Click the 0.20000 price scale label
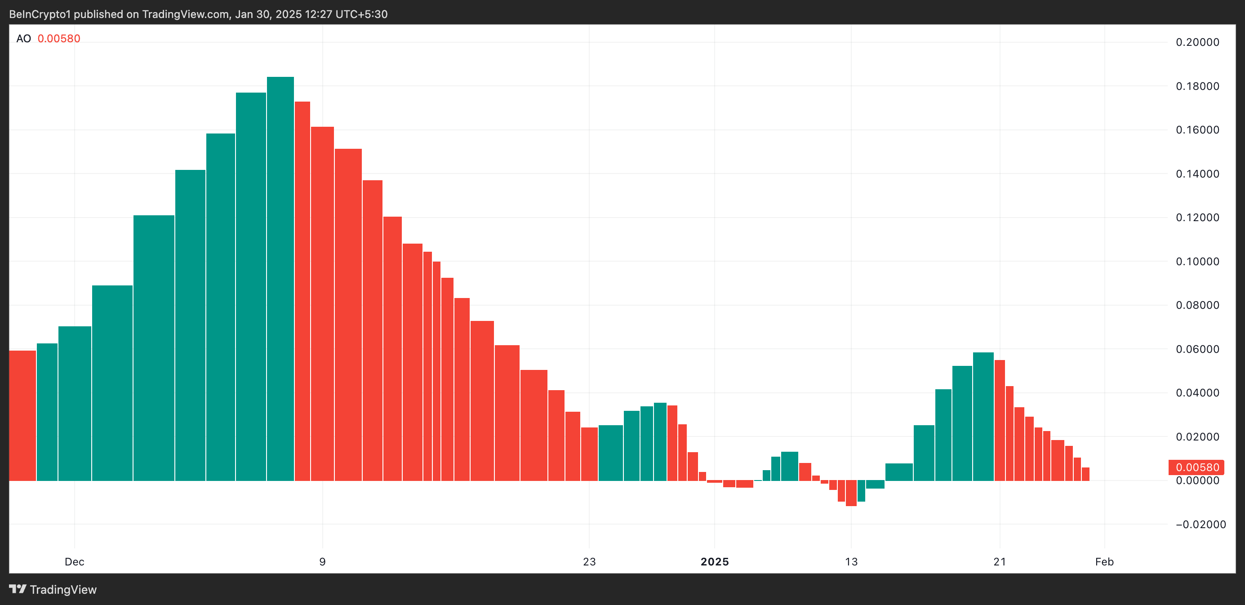Screen dimensions: 1245x605 point(1197,42)
